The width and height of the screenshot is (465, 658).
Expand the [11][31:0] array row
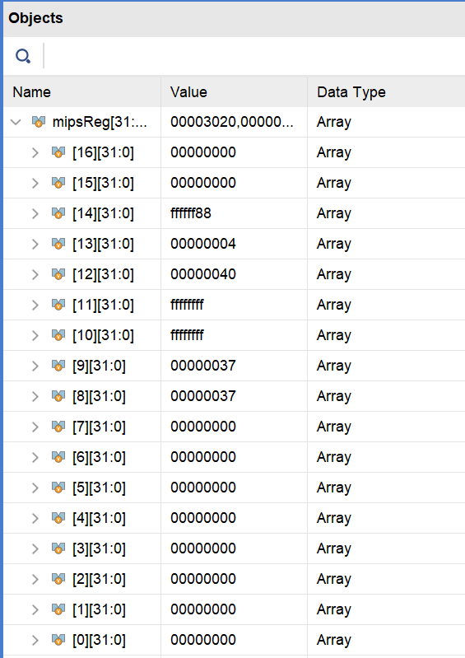point(35,305)
